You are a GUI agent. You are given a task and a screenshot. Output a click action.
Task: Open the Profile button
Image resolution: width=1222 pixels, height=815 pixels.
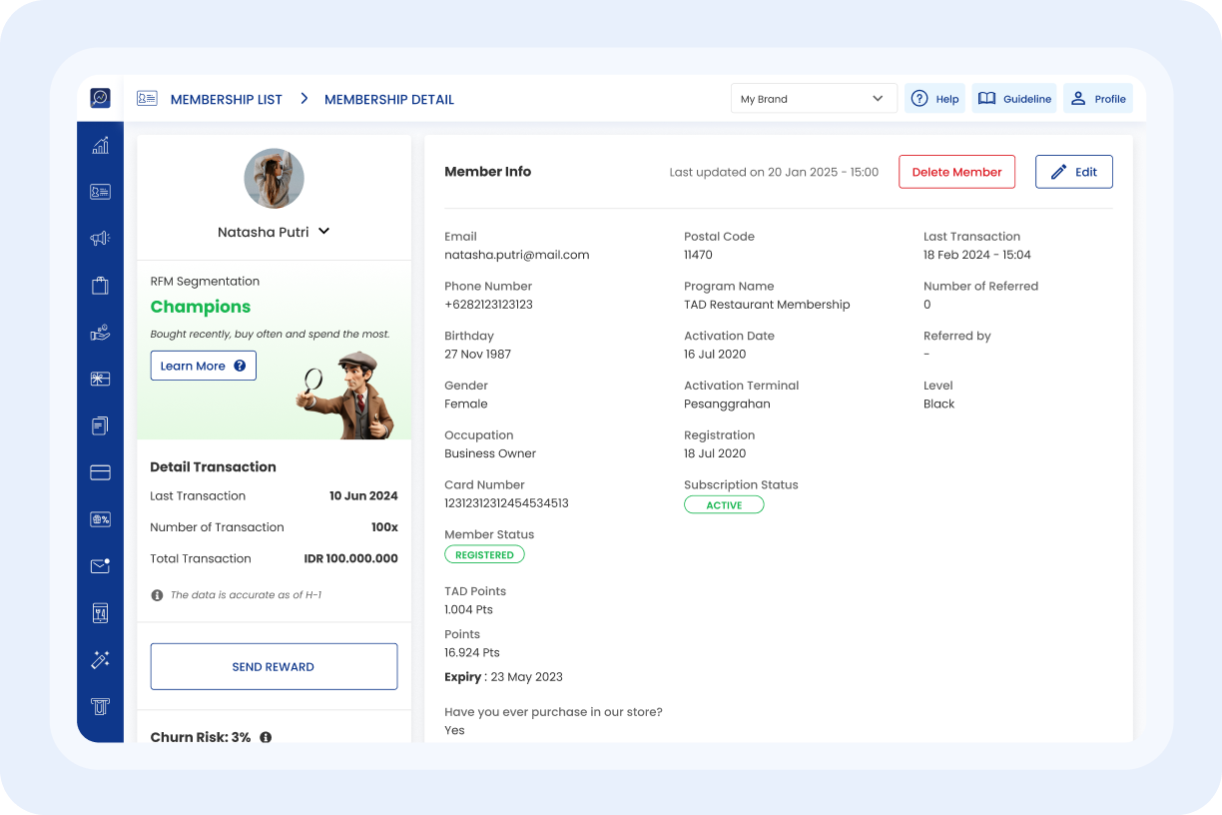1098,99
